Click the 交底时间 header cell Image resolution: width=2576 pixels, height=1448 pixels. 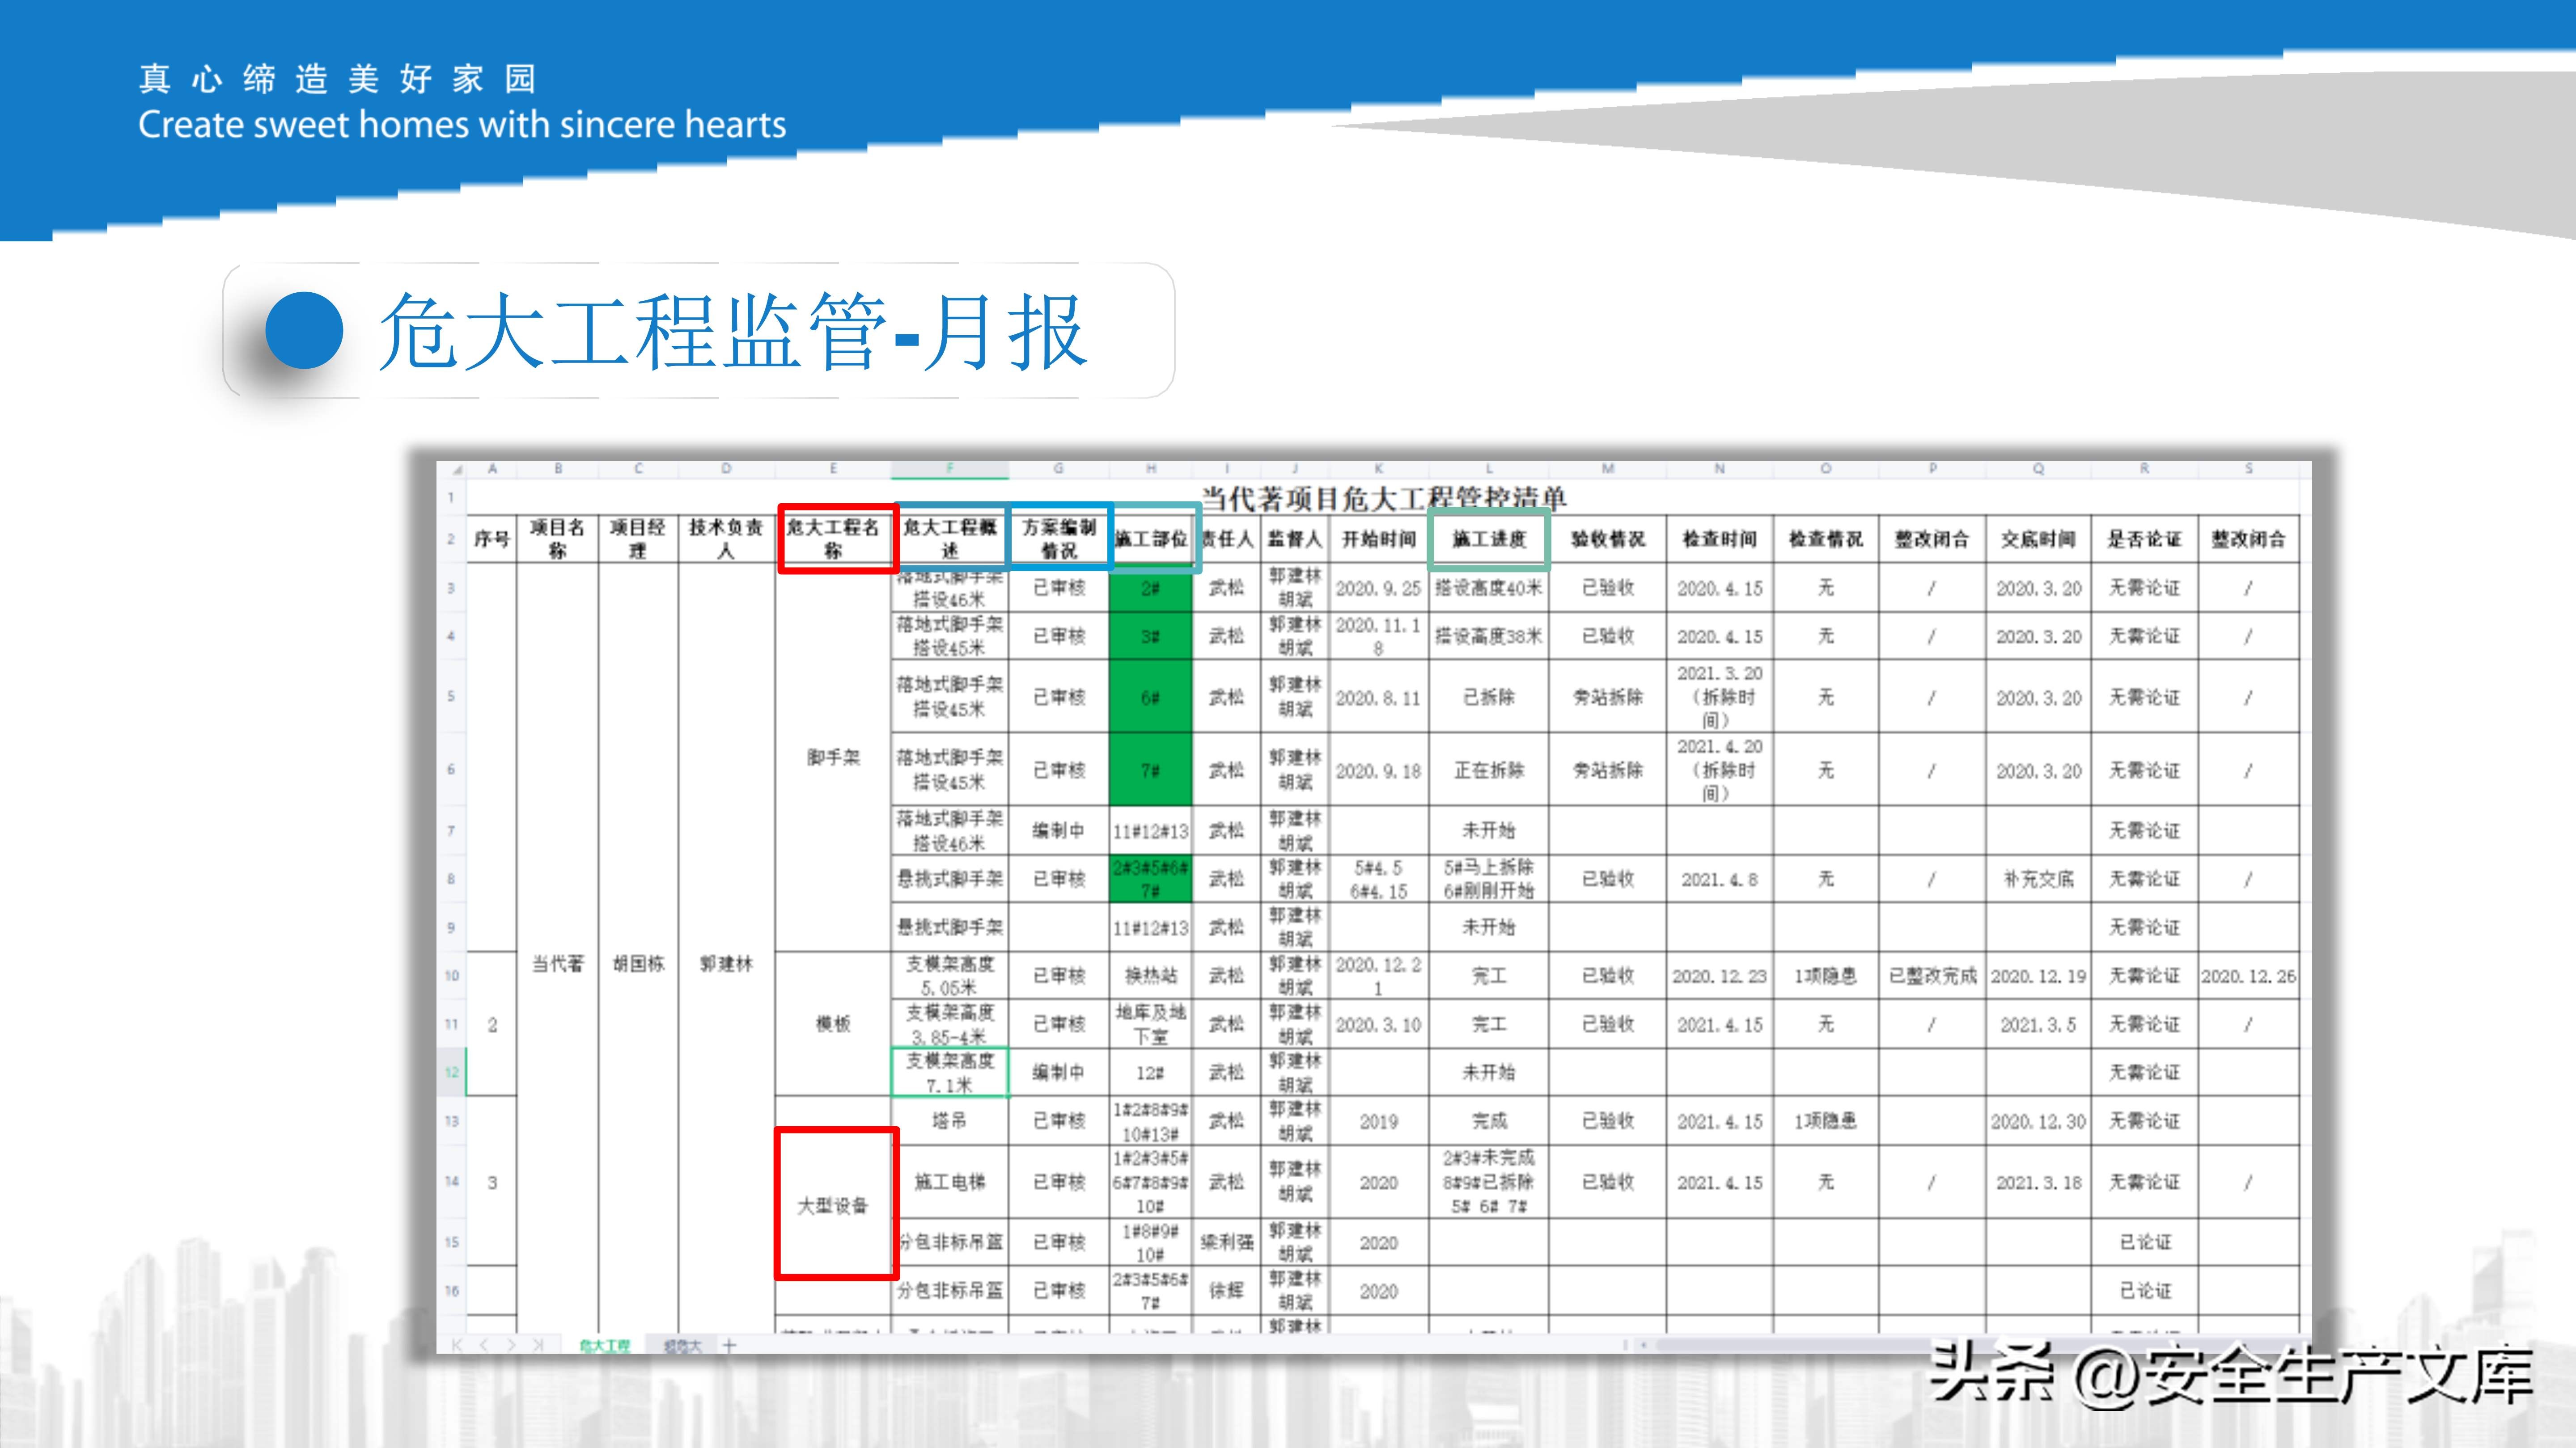click(2038, 539)
